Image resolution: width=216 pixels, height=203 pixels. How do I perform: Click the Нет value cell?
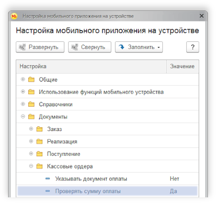coord(174,179)
